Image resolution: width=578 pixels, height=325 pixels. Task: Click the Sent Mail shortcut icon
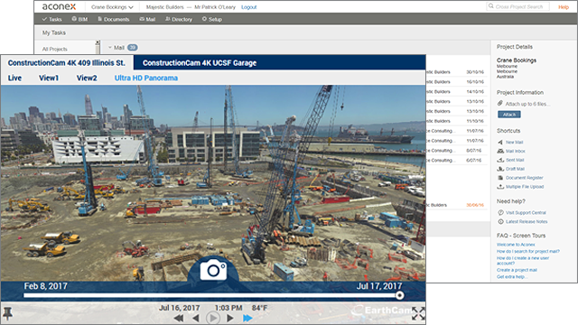[x=500, y=160]
